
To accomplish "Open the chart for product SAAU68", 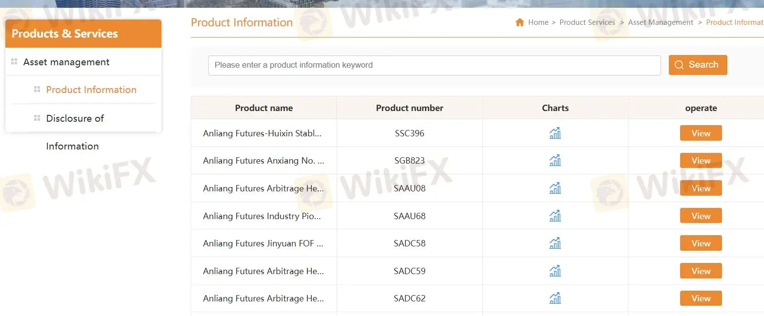I will (555, 215).
